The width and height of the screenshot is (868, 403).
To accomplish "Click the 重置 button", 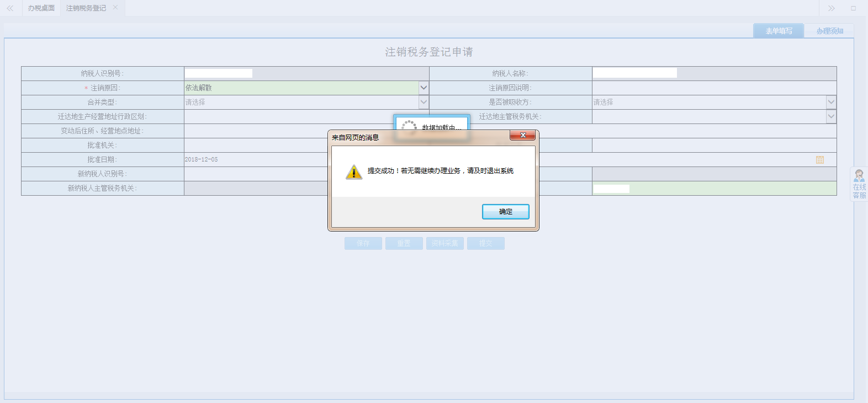I will point(404,244).
